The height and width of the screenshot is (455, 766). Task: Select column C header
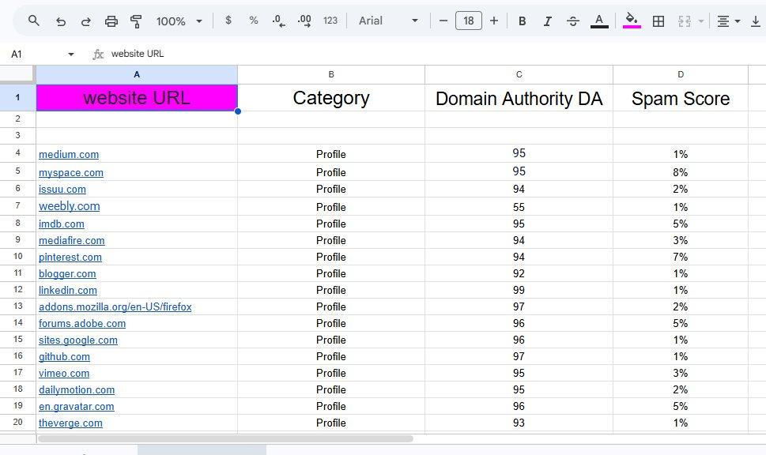pos(519,75)
